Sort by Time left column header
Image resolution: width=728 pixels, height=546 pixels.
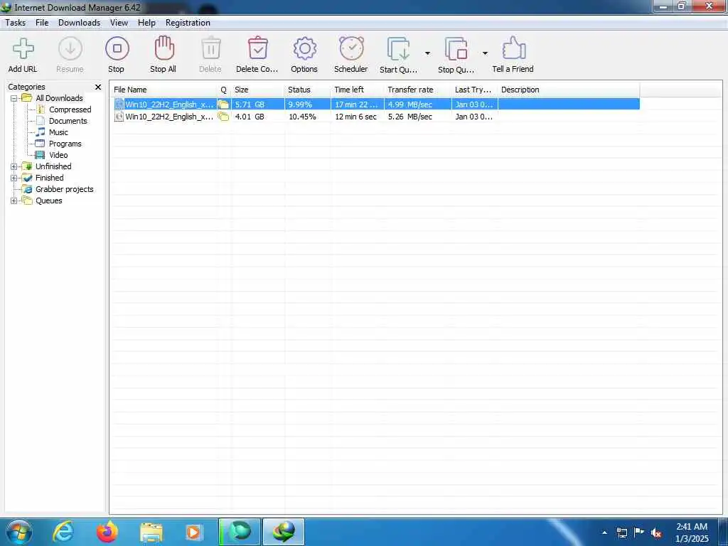coord(358,90)
